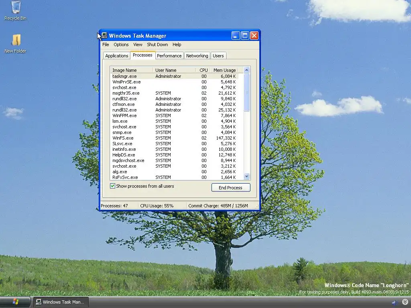This screenshot has height=308, width=411.
Task: Switch to the Applications tab
Action: click(x=117, y=56)
